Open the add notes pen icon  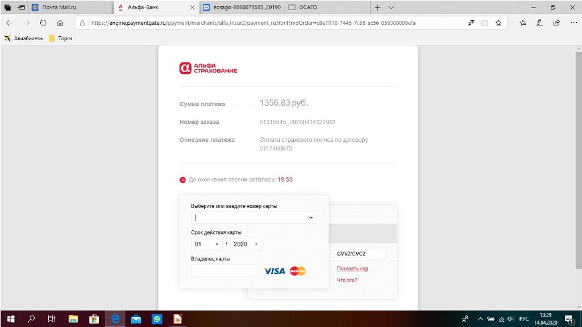[540, 23]
